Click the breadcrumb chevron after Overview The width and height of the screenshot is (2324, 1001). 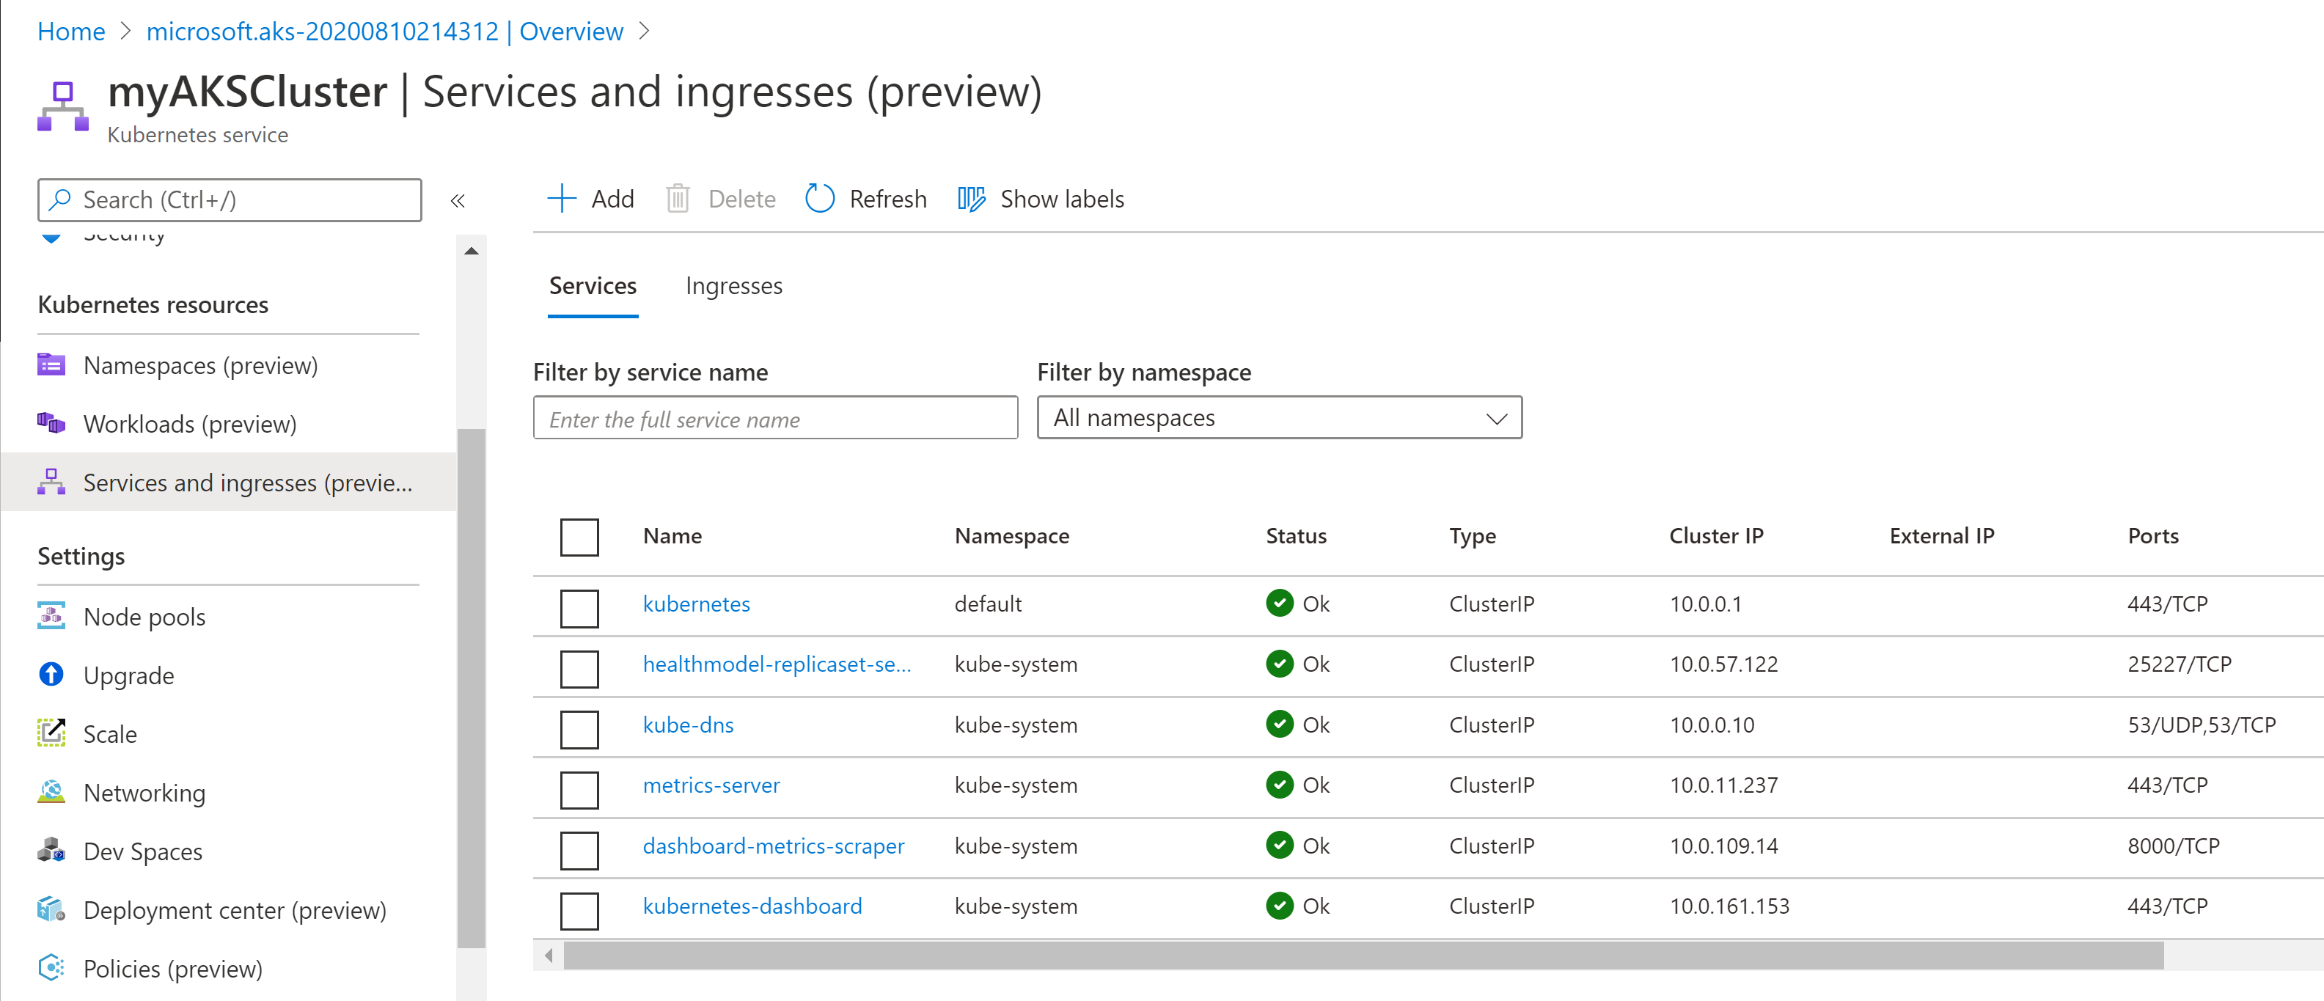click(x=644, y=31)
